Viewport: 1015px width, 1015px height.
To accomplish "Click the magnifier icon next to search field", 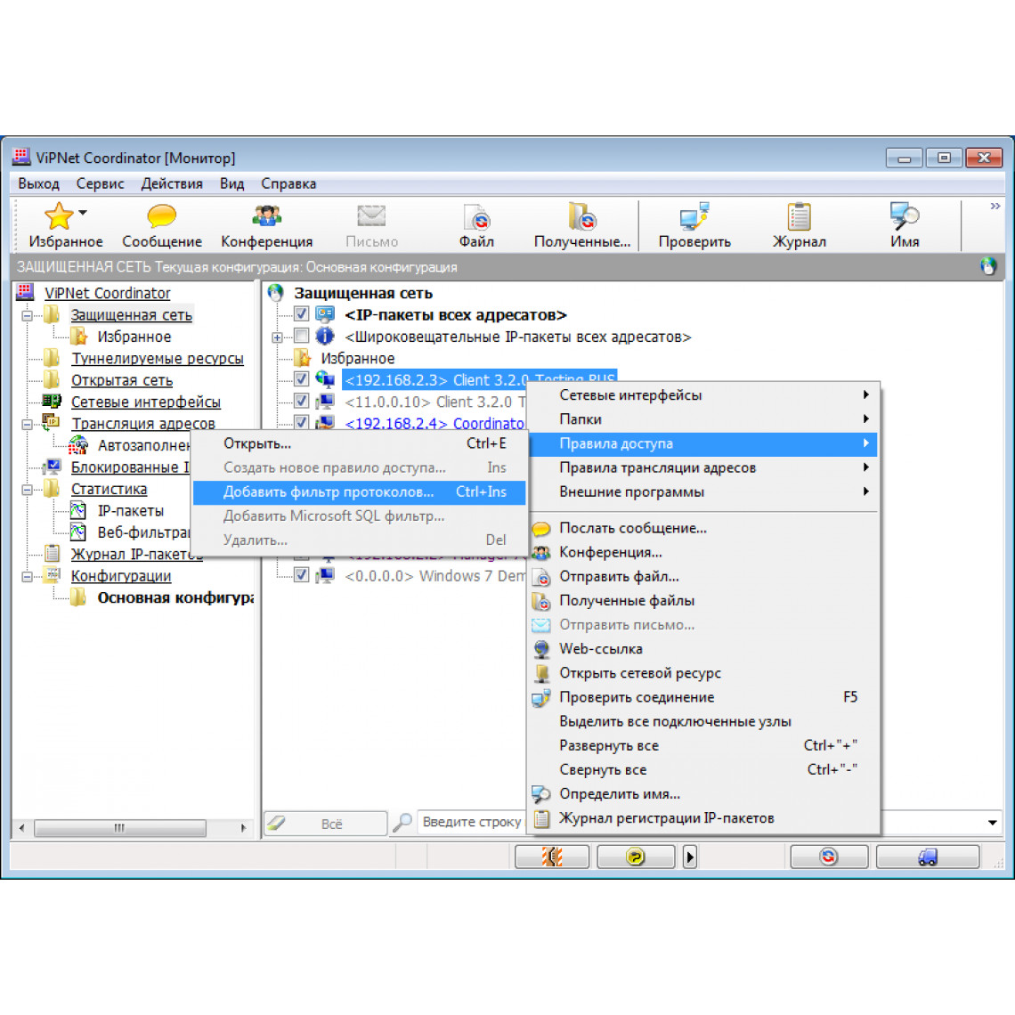I will pos(402,823).
